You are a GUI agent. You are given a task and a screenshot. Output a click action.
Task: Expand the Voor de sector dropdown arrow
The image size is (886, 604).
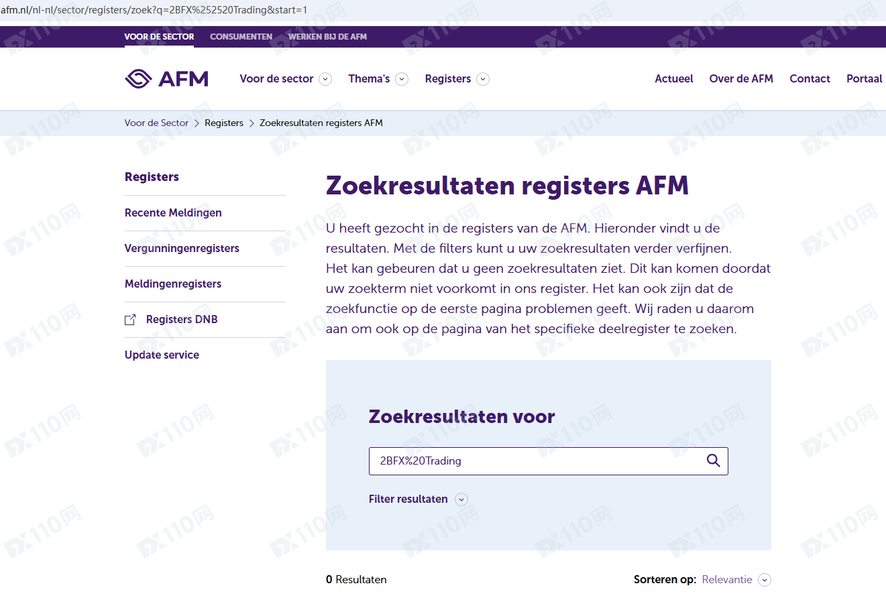pos(325,79)
